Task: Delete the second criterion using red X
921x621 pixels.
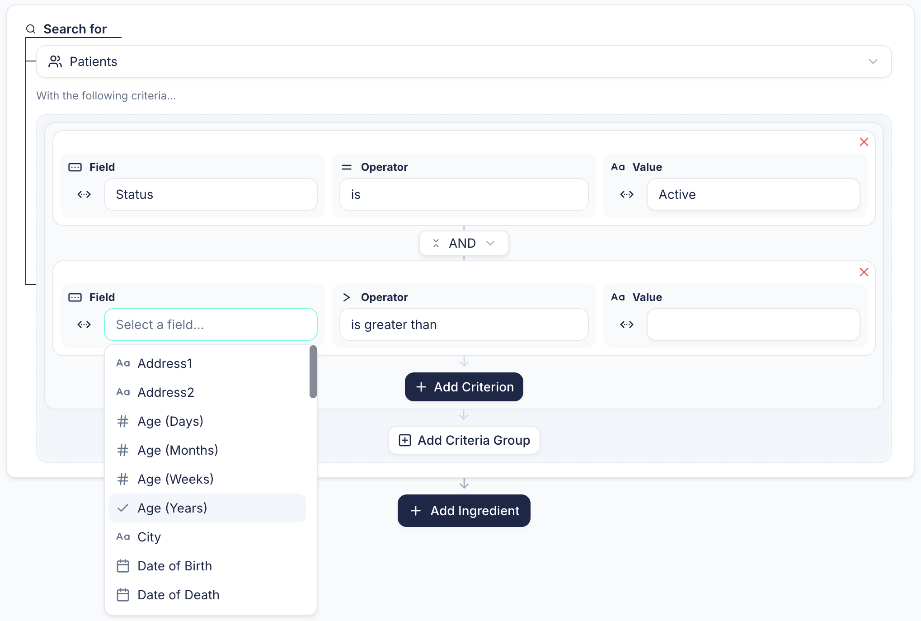Action: click(864, 272)
